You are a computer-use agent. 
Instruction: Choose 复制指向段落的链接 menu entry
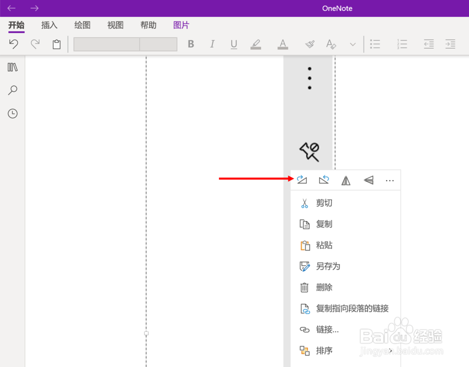tap(346, 308)
